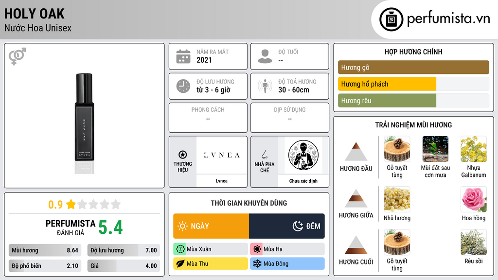Click the Hợp hương chính heading
Screen dimensions: 498x280
coord(413,52)
